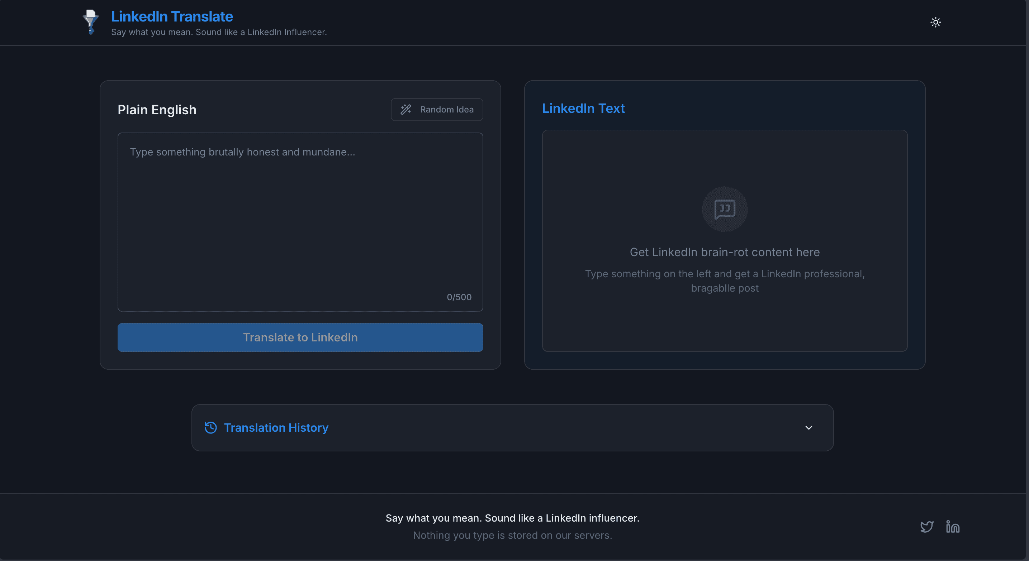Viewport: 1029px width, 561px height.
Task: Click the 0/500 character counter
Action: 459,297
